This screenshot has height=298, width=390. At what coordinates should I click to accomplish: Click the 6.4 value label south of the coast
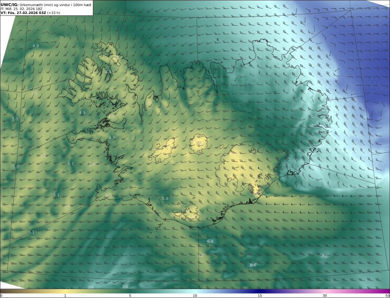210,241
